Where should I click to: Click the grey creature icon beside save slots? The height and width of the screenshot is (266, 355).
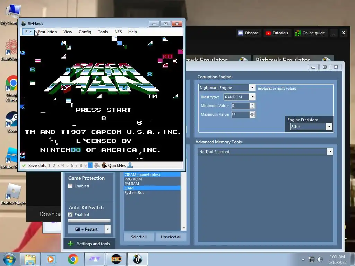[97, 166]
